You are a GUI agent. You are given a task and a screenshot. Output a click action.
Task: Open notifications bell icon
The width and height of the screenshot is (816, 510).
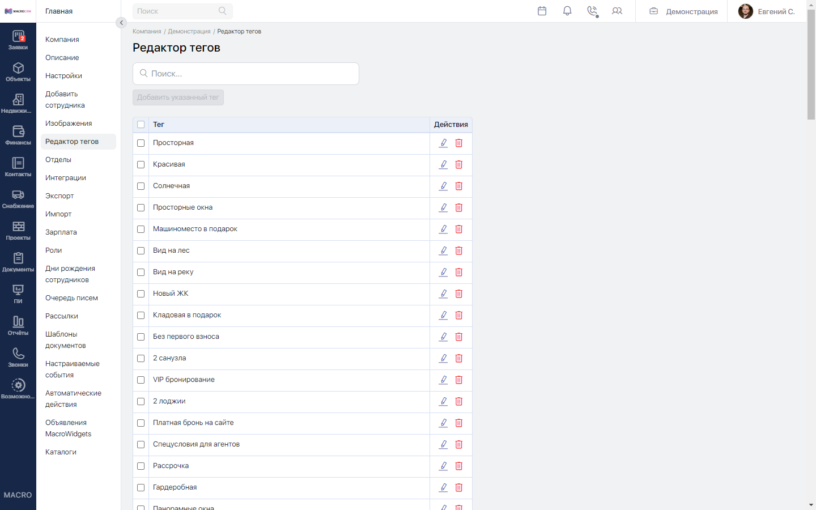point(567,11)
